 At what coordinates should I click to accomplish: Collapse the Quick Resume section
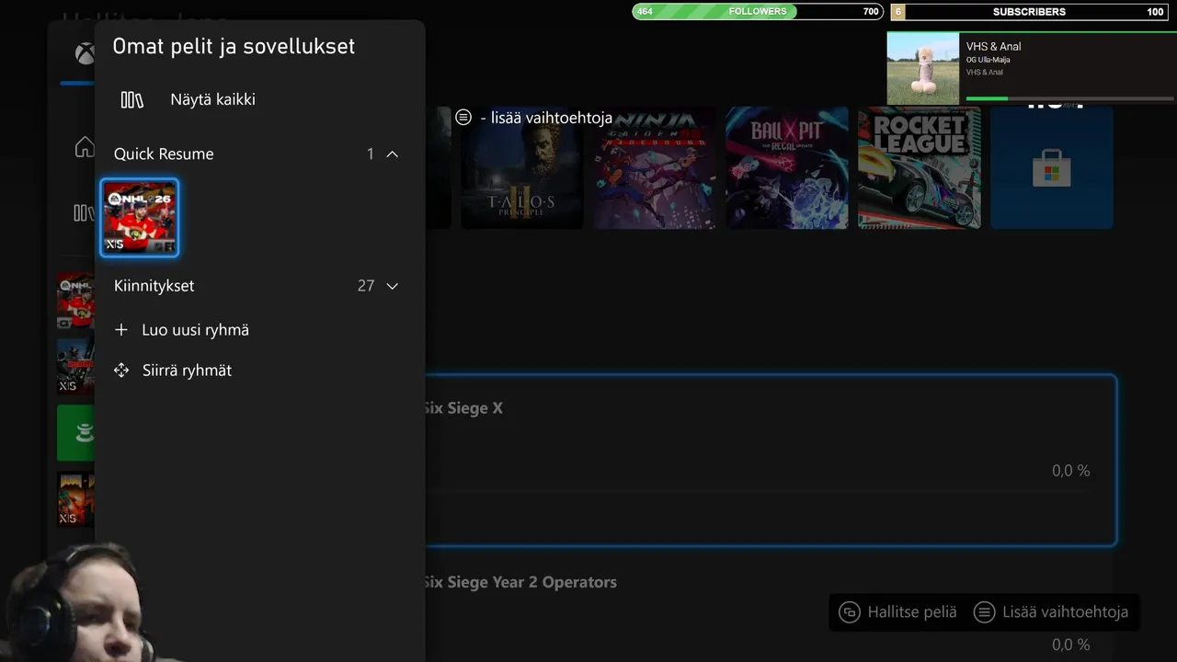(393, 154)
